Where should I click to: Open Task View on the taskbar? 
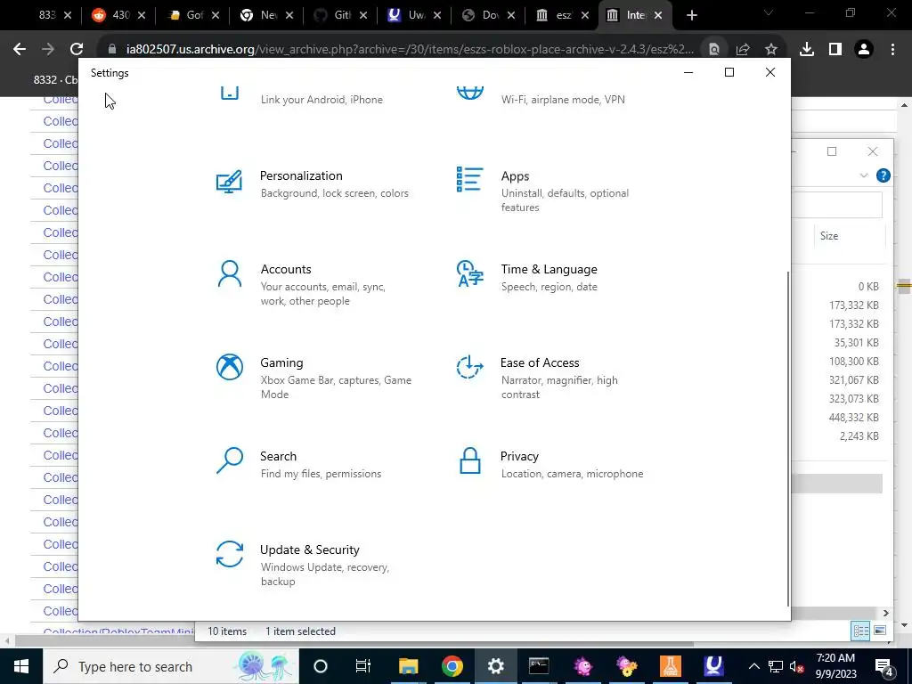click(x=363, y=666)
